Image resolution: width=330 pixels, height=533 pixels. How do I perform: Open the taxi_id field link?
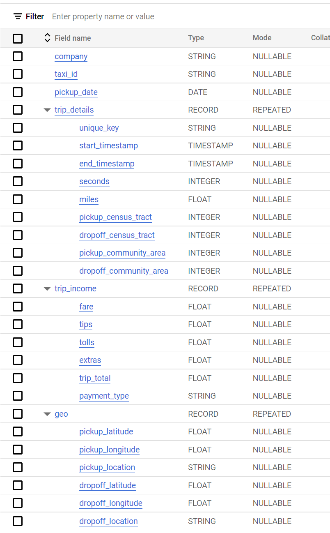[66, 74]
